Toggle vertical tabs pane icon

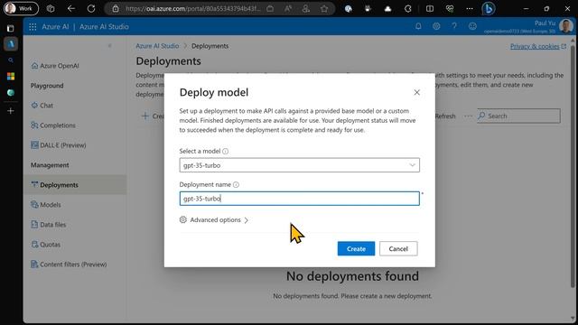tap(10, 28)
